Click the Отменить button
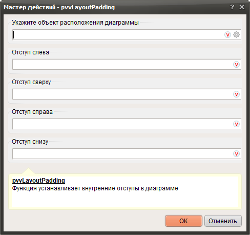The height and width of the screenshot is (235, 250). tap(223, 221)
